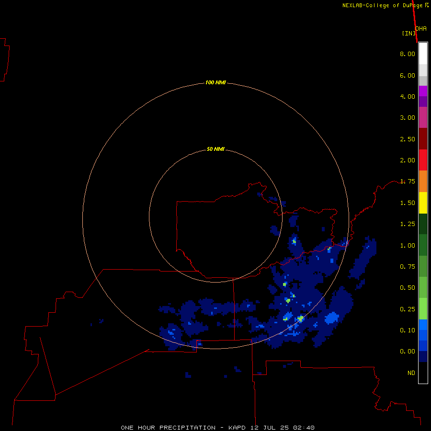This screenshot has height=431, width=431.
Task: Click the "0.25" legend value
Action: (x=408, y=309)
